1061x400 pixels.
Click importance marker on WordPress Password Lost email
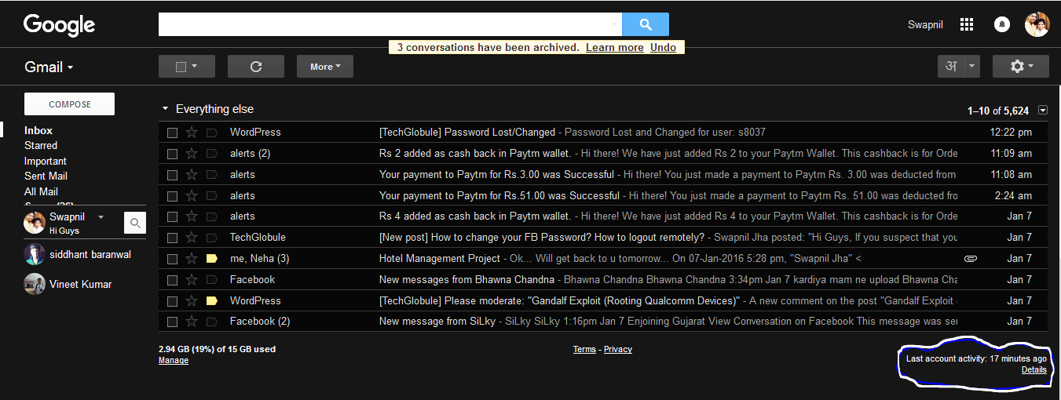[x=212, y=133]
